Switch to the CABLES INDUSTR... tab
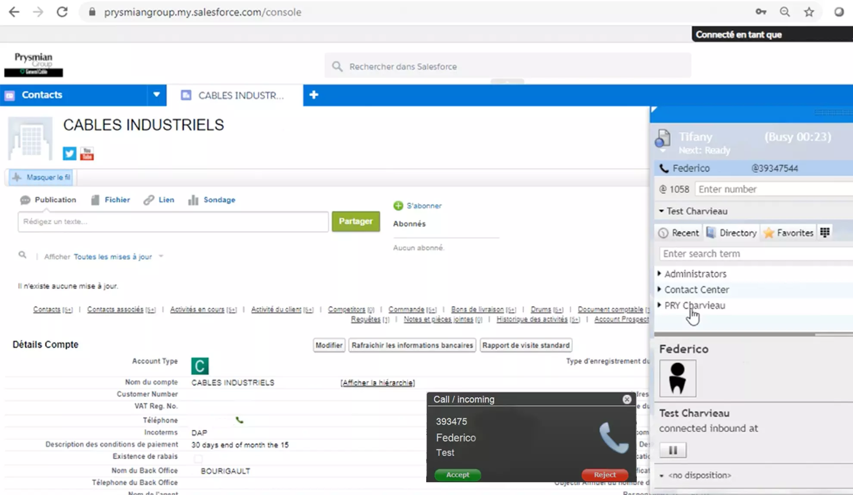 coord(235,95)
